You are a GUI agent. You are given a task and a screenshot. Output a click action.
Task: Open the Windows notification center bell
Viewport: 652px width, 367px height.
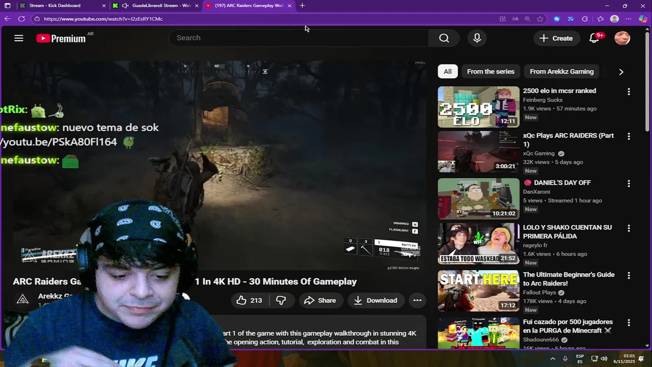tap(641, 359)
